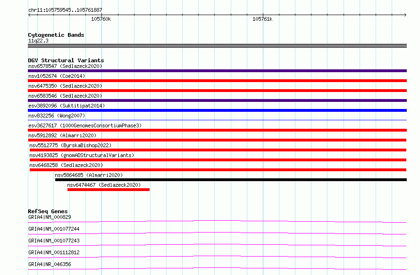Click the magenta line of GRIA4|NM_001077243
This screenshot has width=420, height=275.
[x=217, y=245]
